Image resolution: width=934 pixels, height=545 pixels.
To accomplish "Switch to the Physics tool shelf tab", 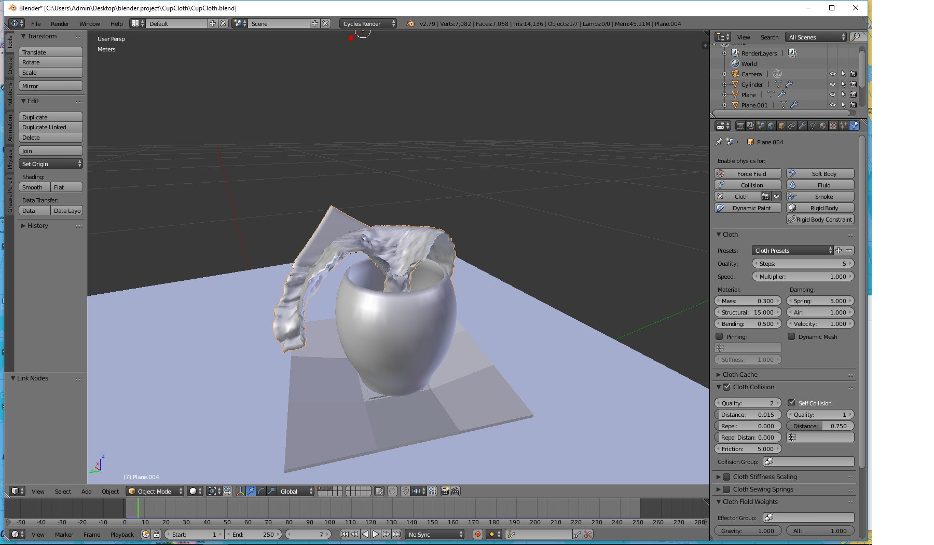I will tap(9, 159).
